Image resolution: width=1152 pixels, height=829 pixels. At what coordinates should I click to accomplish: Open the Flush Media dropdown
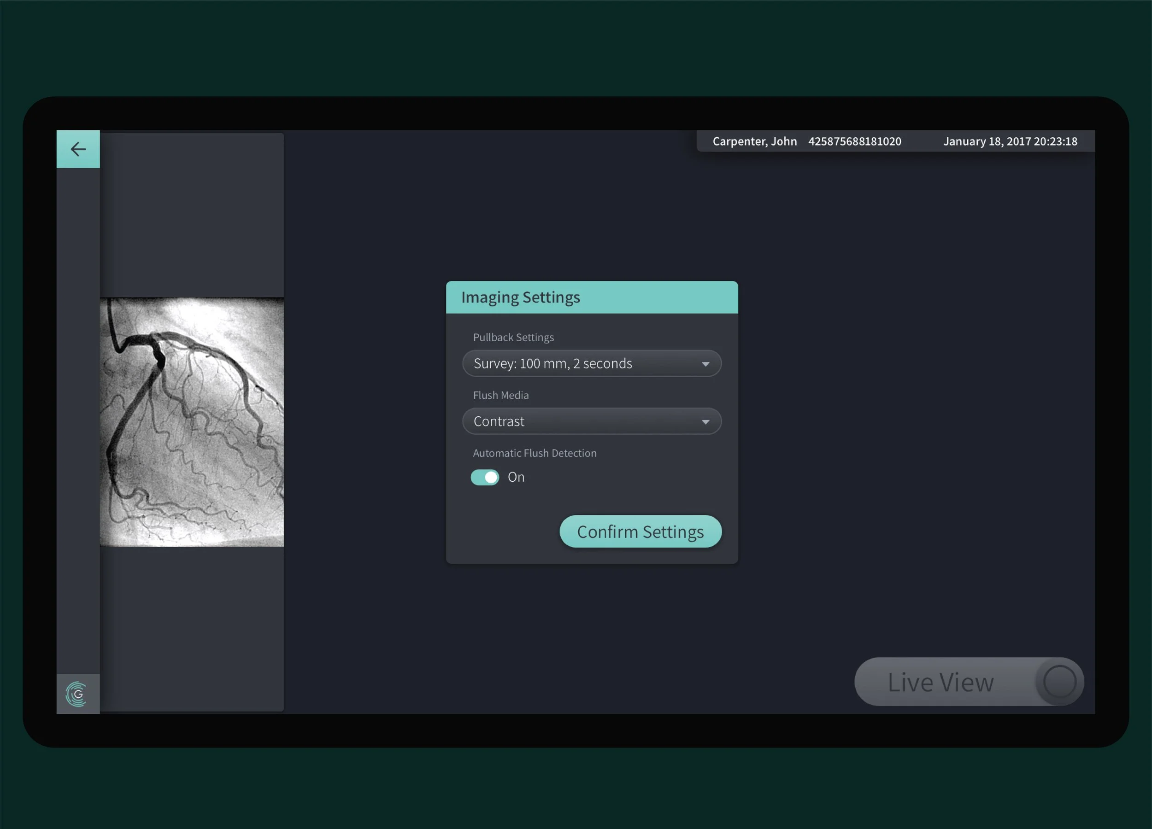(x=591, y=421)
